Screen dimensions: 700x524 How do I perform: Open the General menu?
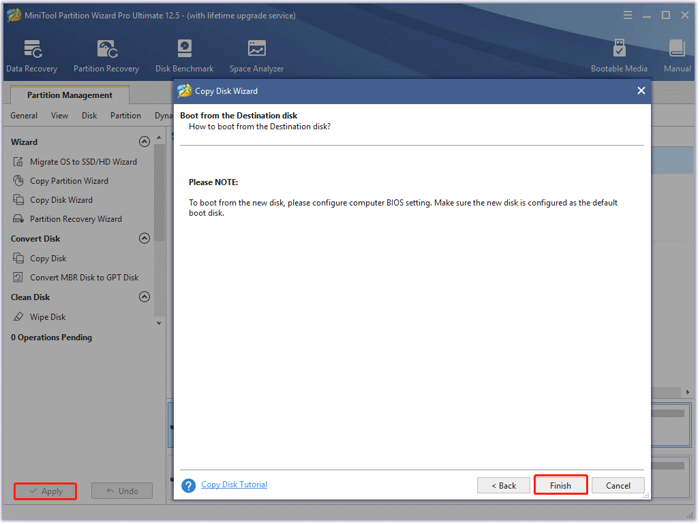[x=24, y=116]
